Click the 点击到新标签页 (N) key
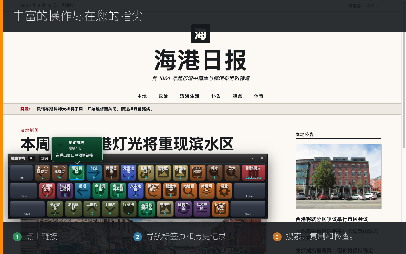406x254 pixels. [147, 209]
